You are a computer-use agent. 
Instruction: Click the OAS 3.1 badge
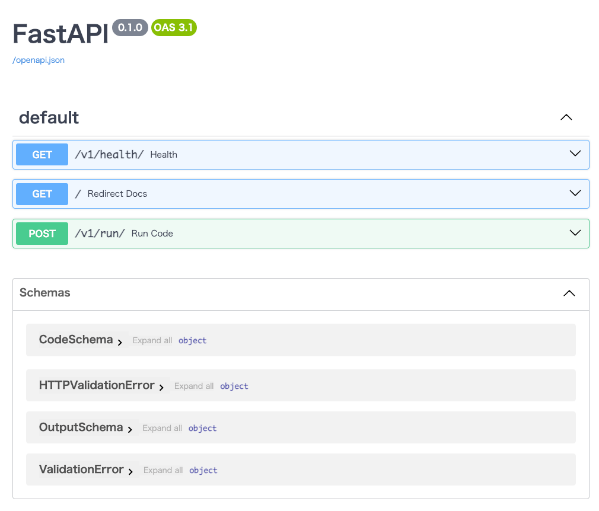pos(174,27)
